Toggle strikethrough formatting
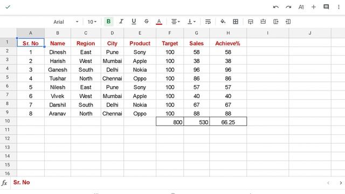 pos(146,22)
